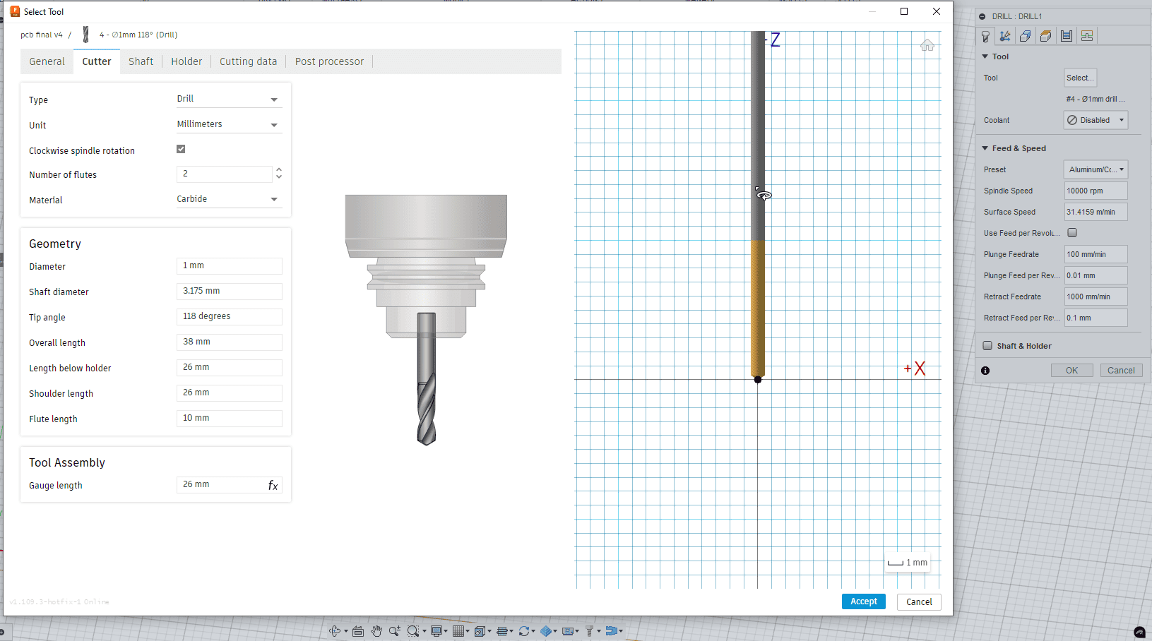
Task: Switch to the Cutter tab
Action: click(97, 61)
